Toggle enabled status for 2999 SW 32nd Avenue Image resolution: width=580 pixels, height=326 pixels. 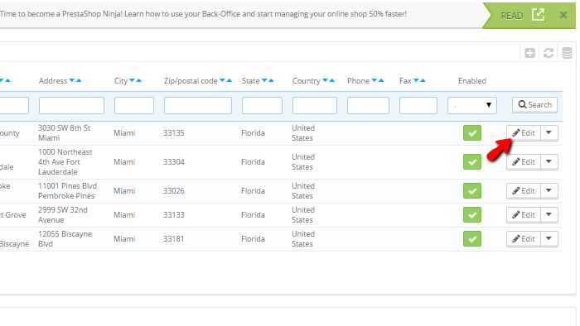[x=472, y=215]
